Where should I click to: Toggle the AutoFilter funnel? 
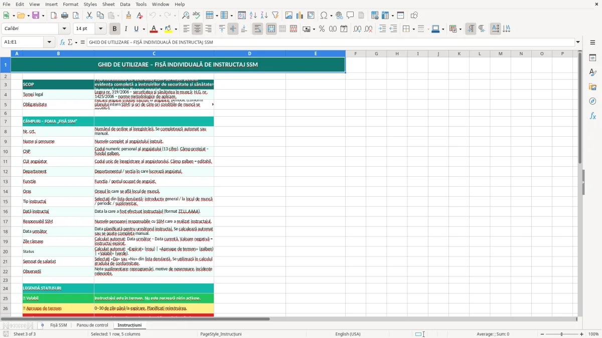275,16
